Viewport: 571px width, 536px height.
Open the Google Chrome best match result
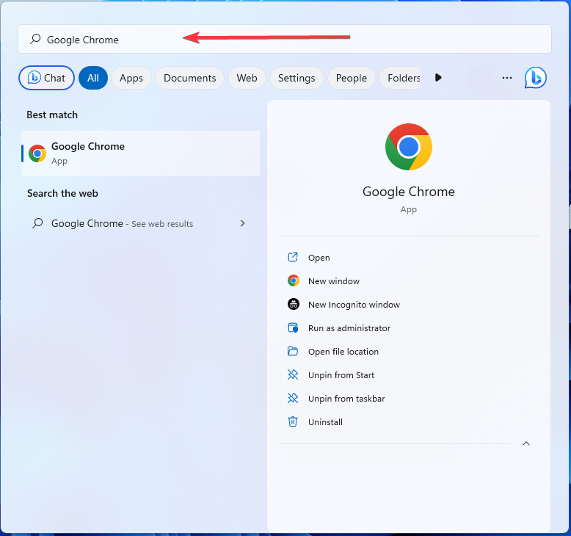tap(141, 153)
